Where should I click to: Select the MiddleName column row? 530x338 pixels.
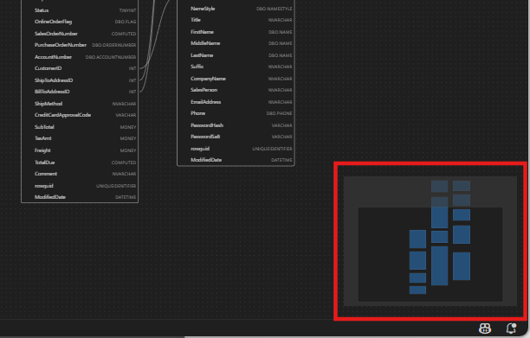tap(236, 43)
